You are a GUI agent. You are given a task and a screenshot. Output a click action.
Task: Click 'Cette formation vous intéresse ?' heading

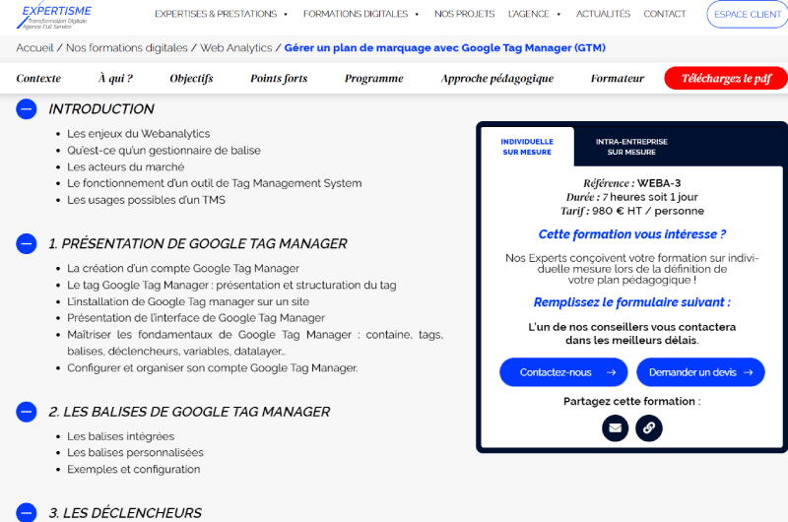[631, 234]
